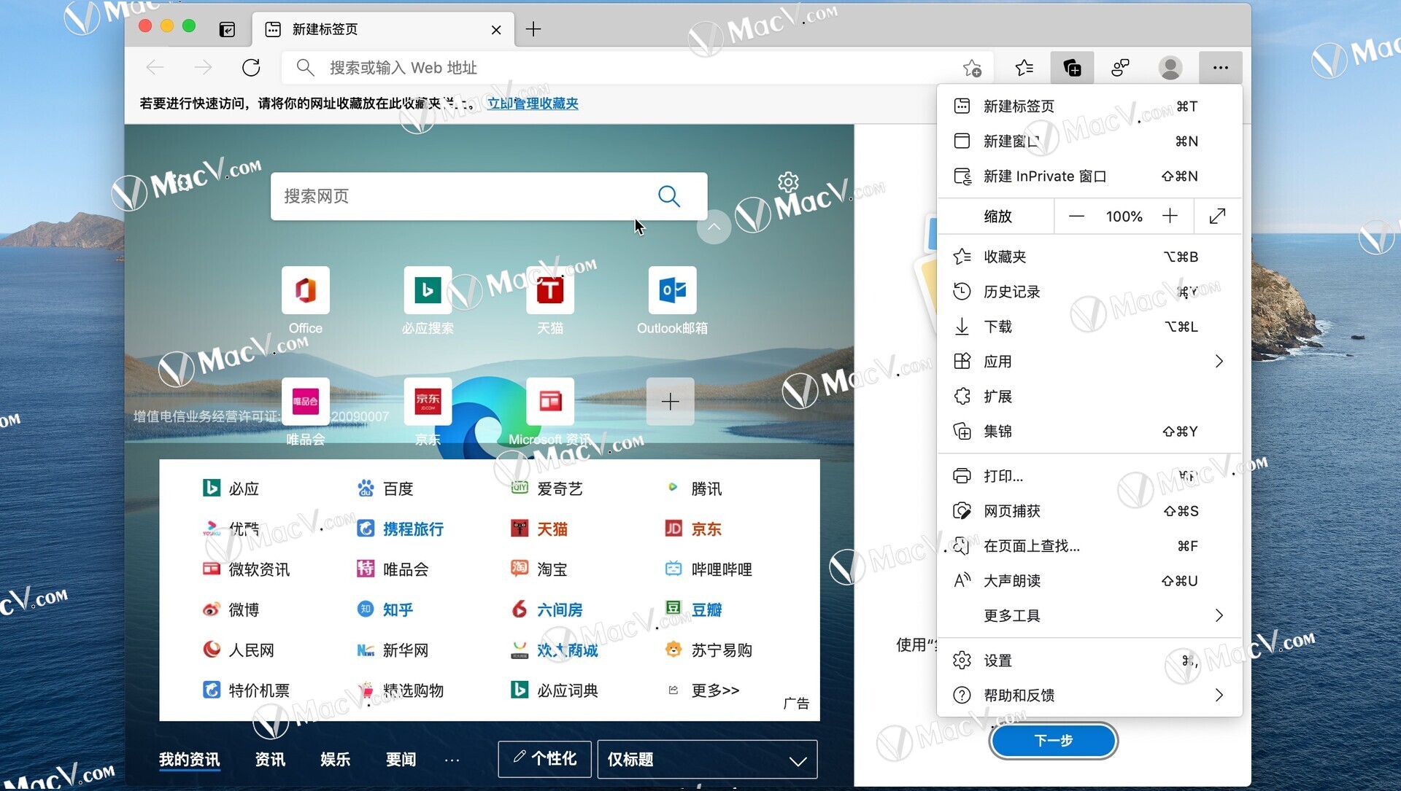Viewport: 1401px width, 791px height.
Task: Switch to 资讯 feed tab
Action: click(x=270, y=760)
